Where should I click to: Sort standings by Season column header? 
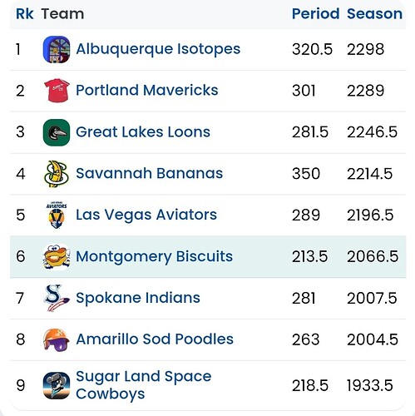(x=374, y=13)
